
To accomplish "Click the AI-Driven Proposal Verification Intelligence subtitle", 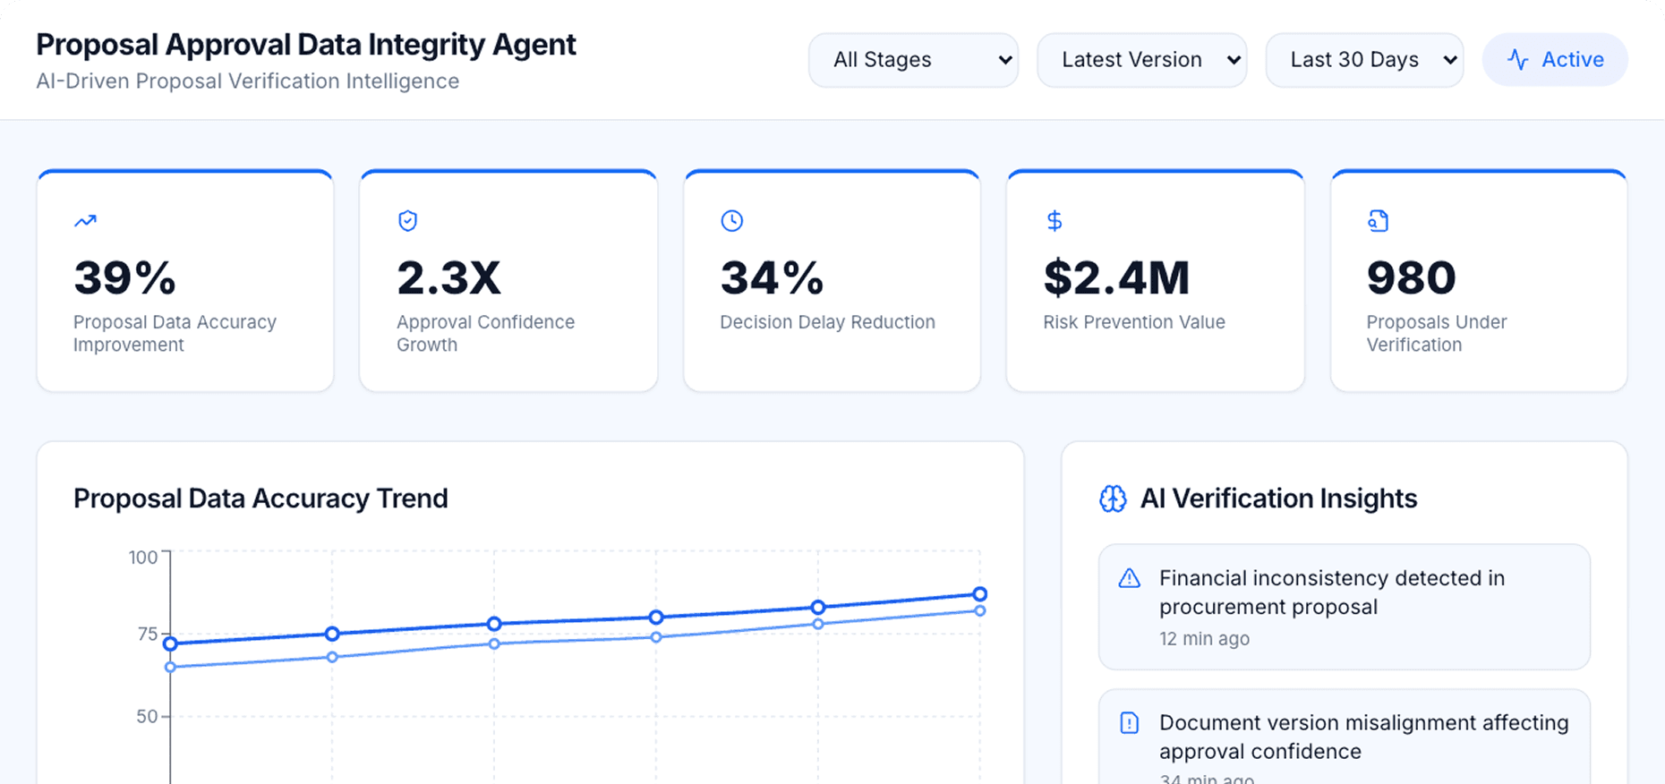I will [x=248, y=81].
